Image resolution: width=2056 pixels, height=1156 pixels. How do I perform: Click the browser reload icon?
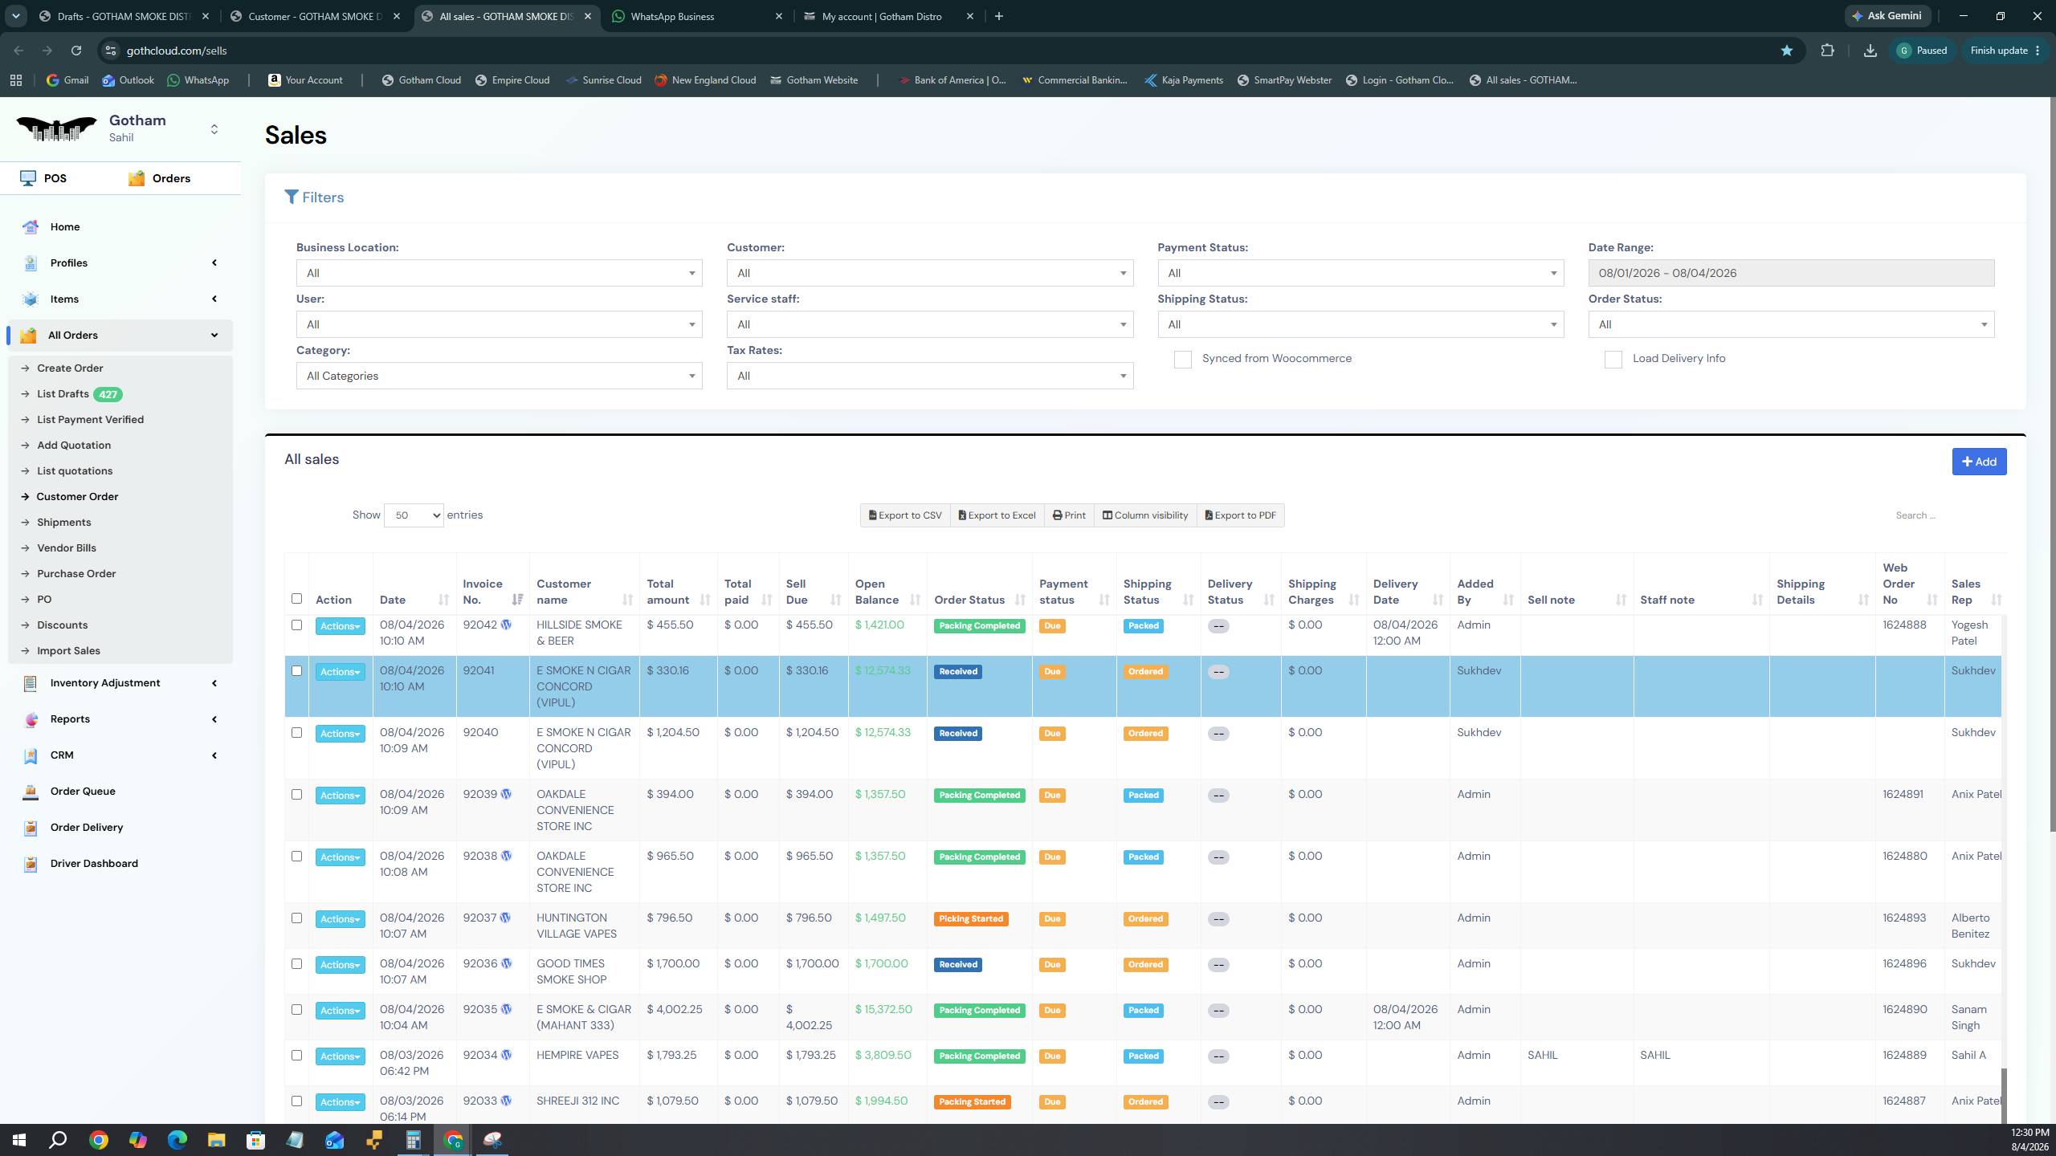pos(76,51)
